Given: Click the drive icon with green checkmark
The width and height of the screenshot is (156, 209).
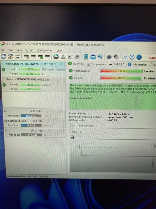Looking at the screenshot, I should 40,57.
